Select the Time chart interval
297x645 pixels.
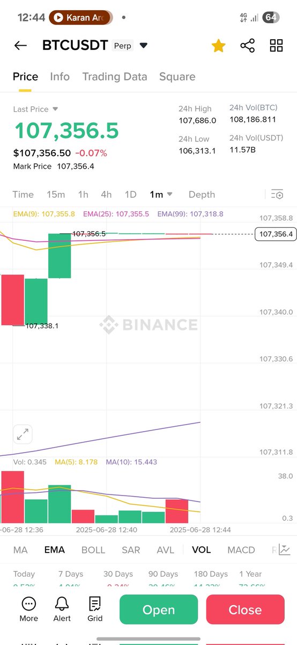coord(23,195)
